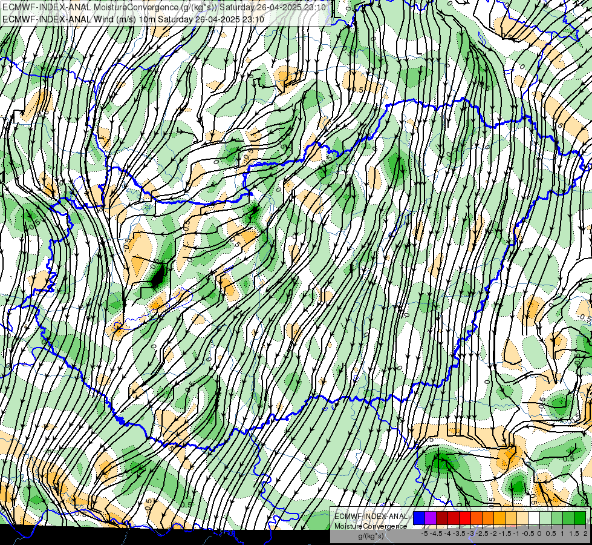This screenshot has height=545, width=592.
Task: Click the -3.5 tick label on the legend
Action: [x=459, y=533]
